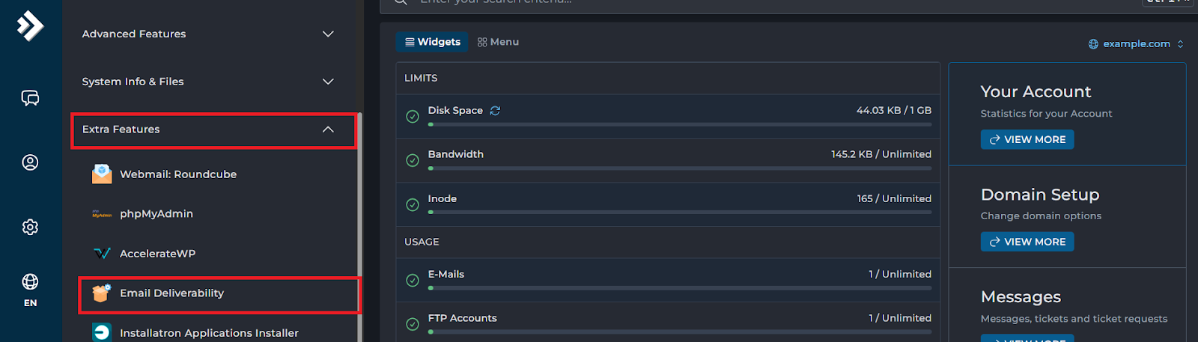
Task: Click View More under Your Account
Action: pos(1027,140)
